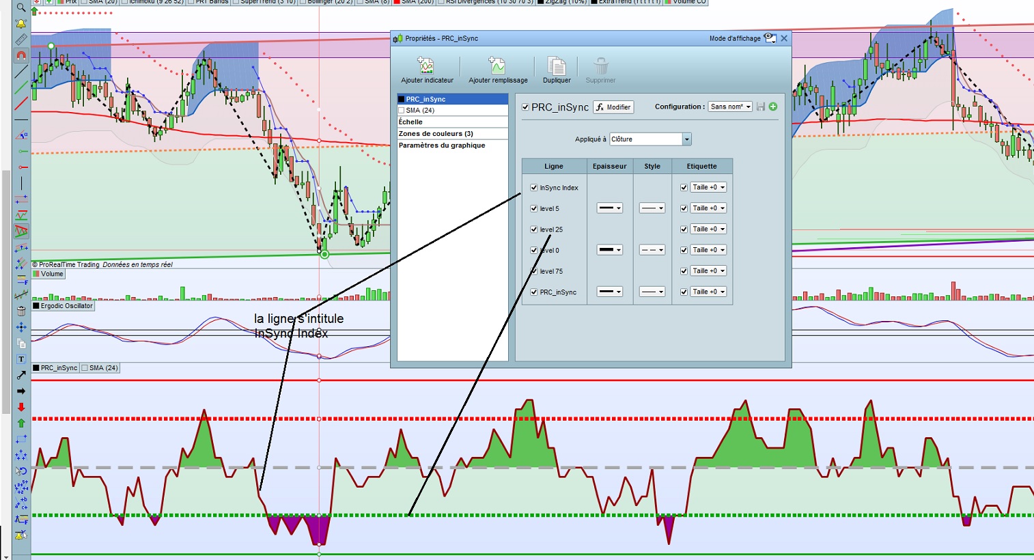Select the triangle chart pattern tool
The height and width of the screenshot is (560, 1034).
(x=21, y=231)
